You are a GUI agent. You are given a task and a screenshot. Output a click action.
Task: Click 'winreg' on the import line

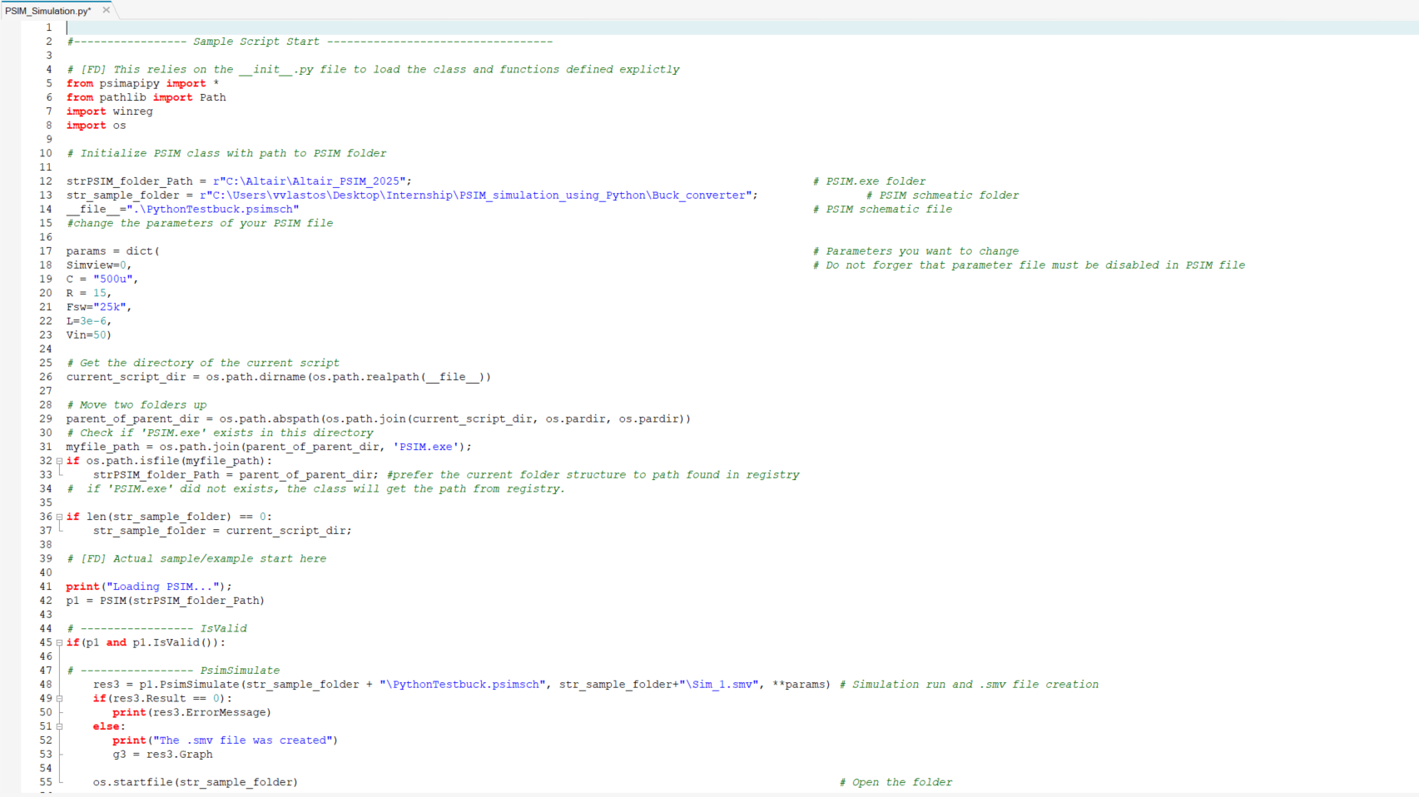pyautogui.click(x=132, y=111)
